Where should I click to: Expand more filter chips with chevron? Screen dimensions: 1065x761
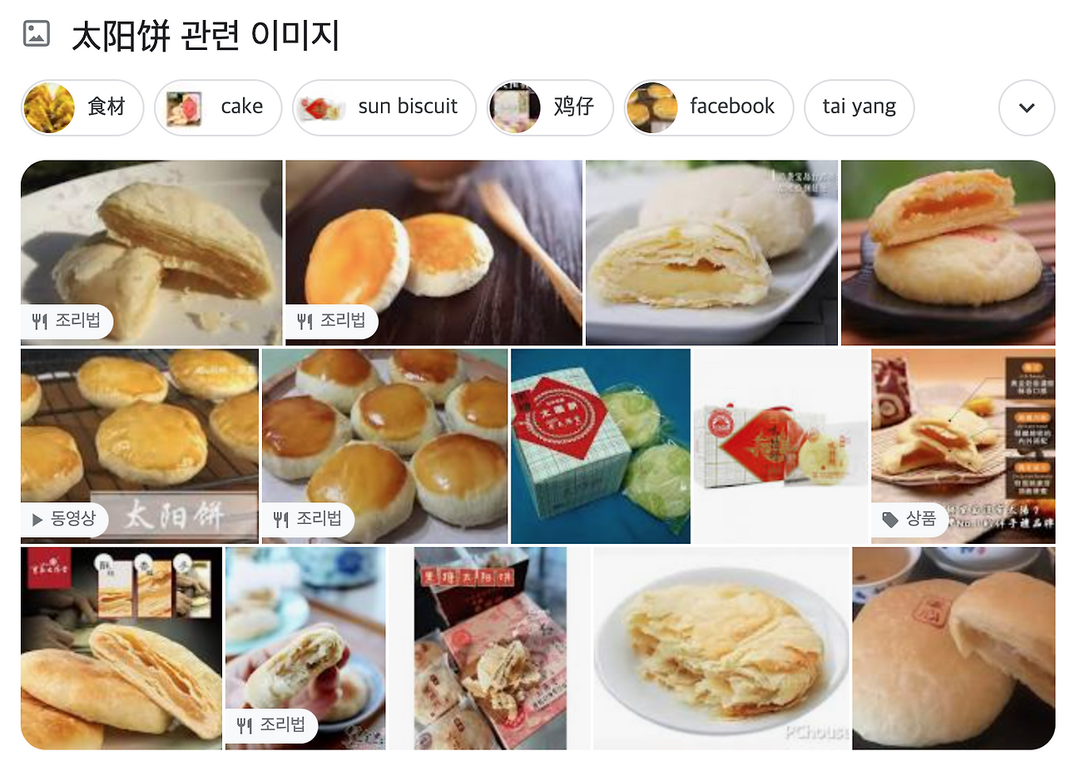coord(1027,107)
